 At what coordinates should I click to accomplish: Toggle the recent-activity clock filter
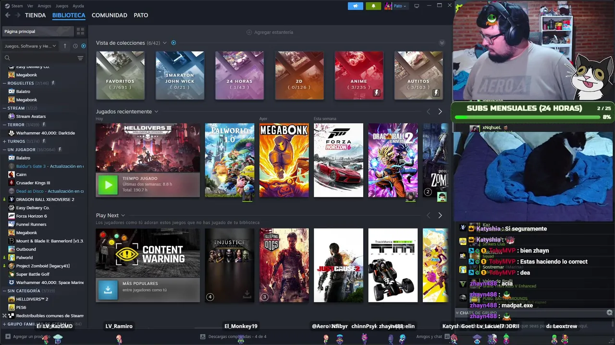pyautogui.click(x=75, y=46)
